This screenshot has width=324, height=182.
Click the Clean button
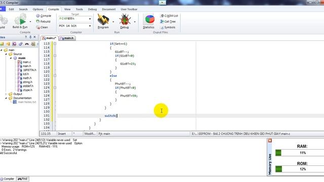[x=42, y=27]
